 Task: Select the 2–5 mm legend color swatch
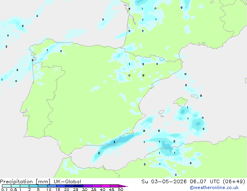pos(34,186)
